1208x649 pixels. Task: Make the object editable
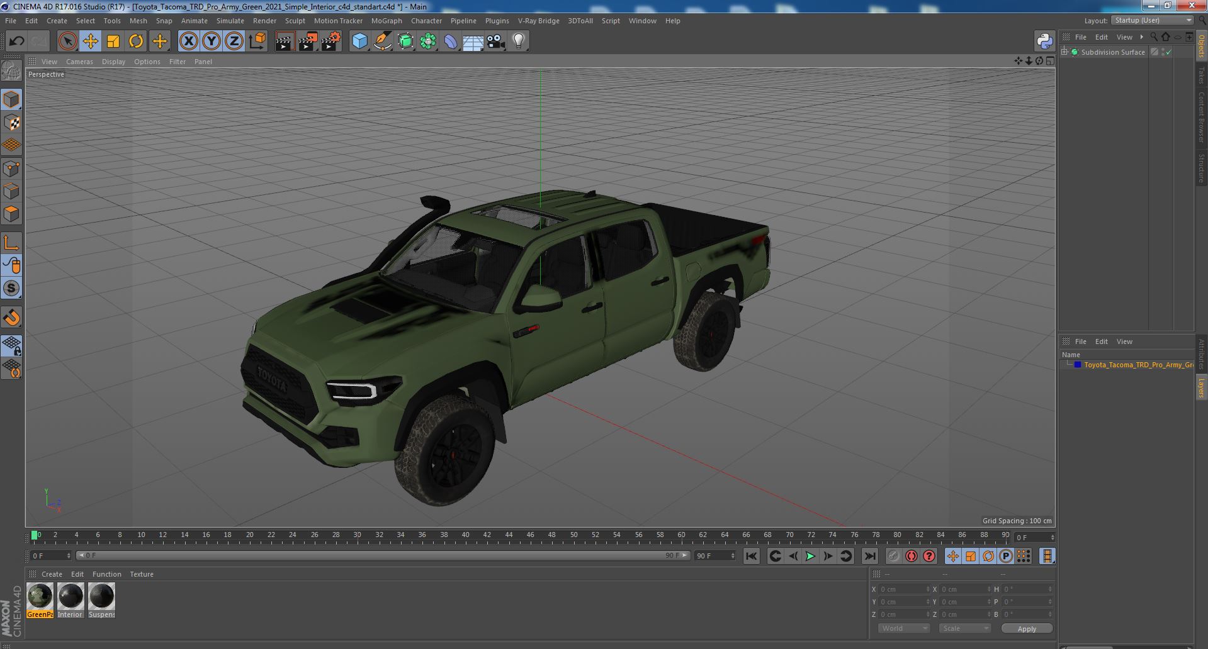(x=11, y=71)
